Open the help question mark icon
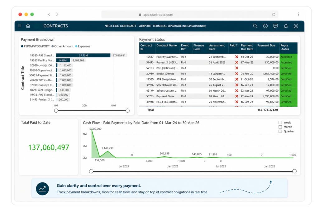 (x=265, y=26)
